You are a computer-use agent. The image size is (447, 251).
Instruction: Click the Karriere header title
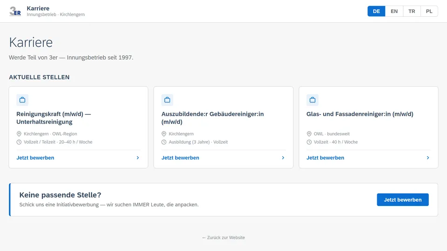[38, 8]
